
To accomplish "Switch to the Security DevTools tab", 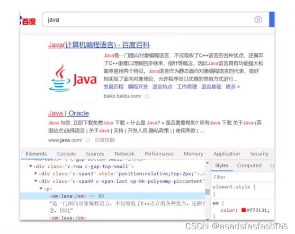I will 259,154.
